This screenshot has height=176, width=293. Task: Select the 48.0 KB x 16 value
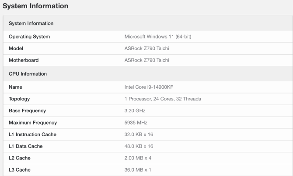[139, 146]
